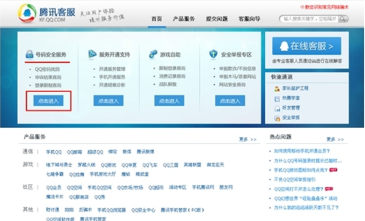The width and height of the screenshot is (365, 221).
Task: Click the 家长监护工程 icon in quick channels
Action: [x=277, y=88]
